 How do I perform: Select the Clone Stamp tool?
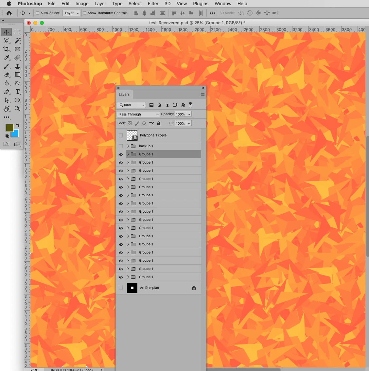coord(18,66)
